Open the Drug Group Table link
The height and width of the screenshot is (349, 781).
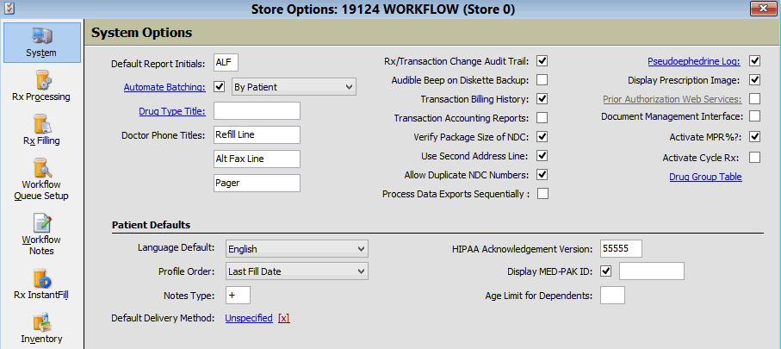(705, 177)
